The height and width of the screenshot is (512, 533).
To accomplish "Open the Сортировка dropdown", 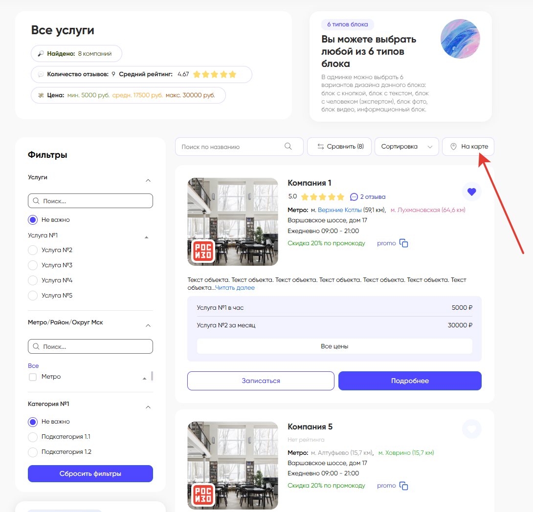I will click(406, 147).
